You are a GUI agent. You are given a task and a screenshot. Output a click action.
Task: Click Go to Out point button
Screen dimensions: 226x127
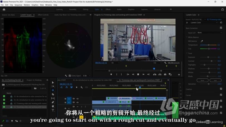coord(148,74)
